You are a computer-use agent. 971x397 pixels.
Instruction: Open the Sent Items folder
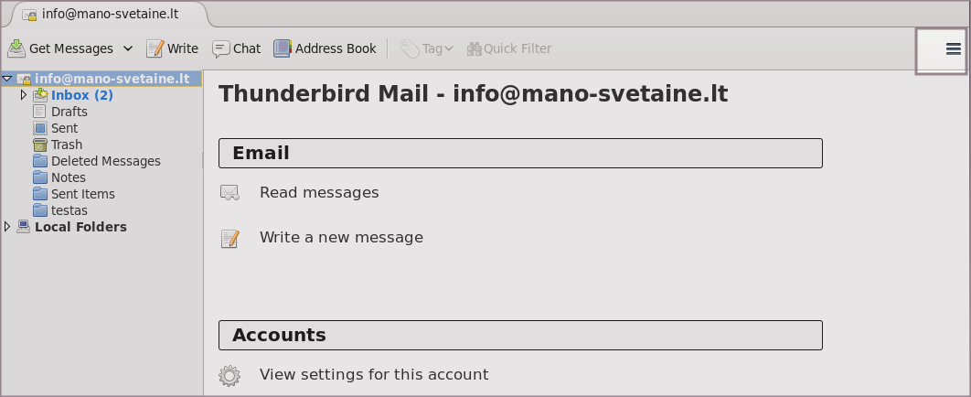click(x=82, y=194)
